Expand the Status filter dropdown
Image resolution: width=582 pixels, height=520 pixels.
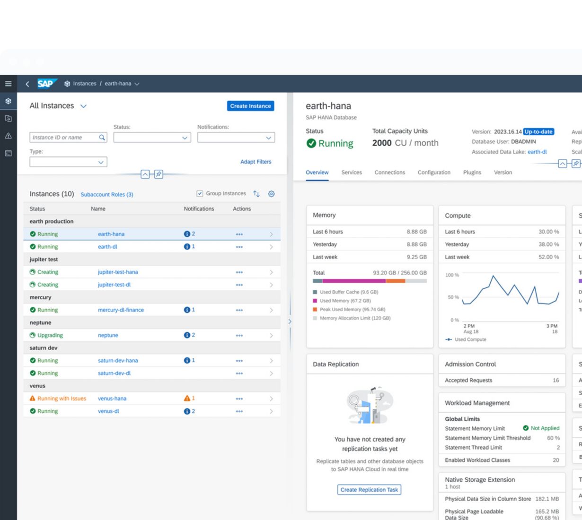pyautogui.click(x=152, y=138)
